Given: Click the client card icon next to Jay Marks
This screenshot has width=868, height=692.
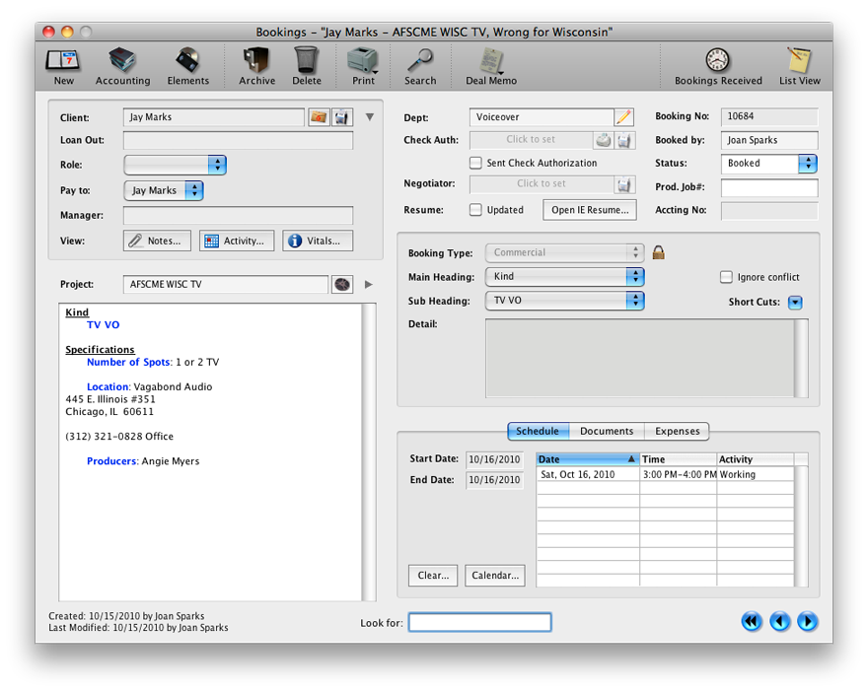Looking at the screenshot, I should point(319,117).
